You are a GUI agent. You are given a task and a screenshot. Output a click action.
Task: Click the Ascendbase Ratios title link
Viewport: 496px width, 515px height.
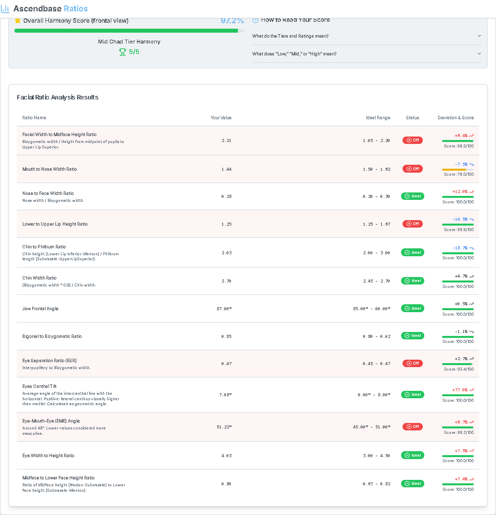pyautogui.click(x=50, y=9)
